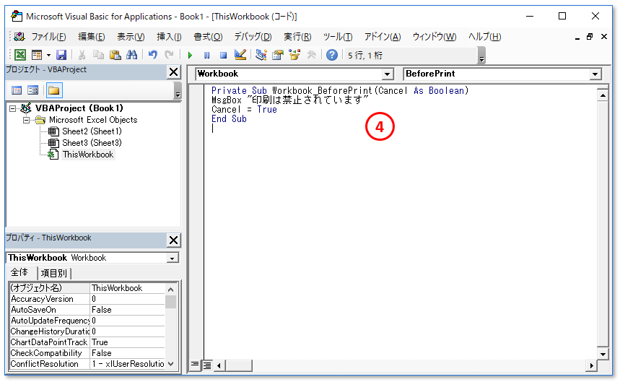Click the Cut scissors icon
Image resolution: width=620 pixels, height=382 pixels.
click(82, 55)
